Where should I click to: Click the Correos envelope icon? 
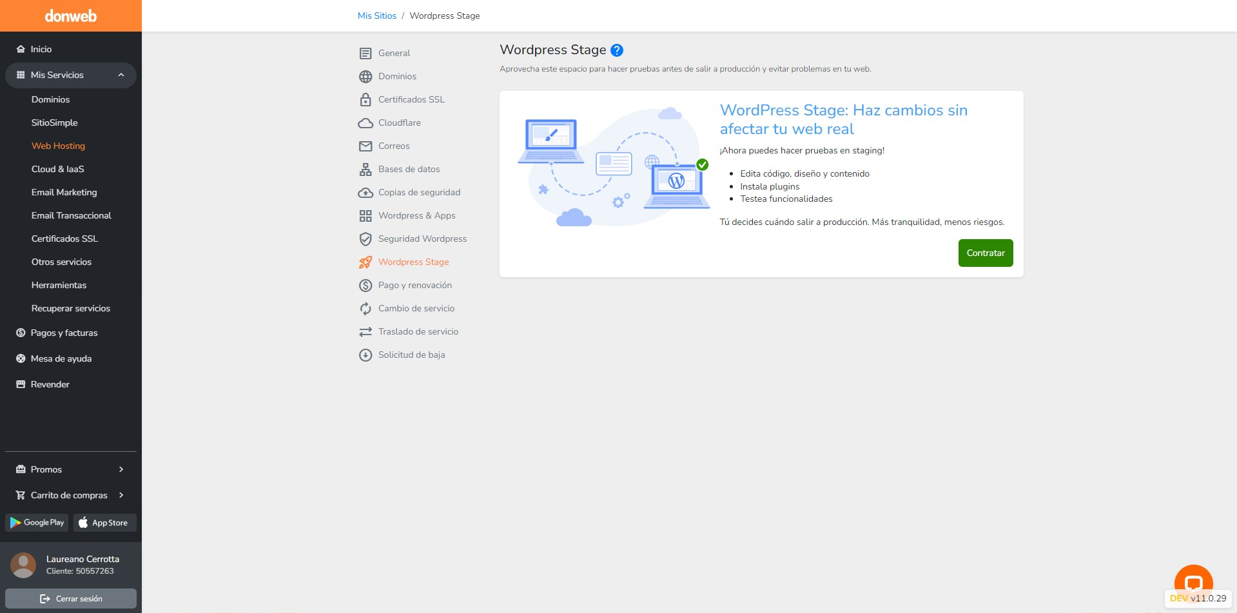[x=365, y=146]
